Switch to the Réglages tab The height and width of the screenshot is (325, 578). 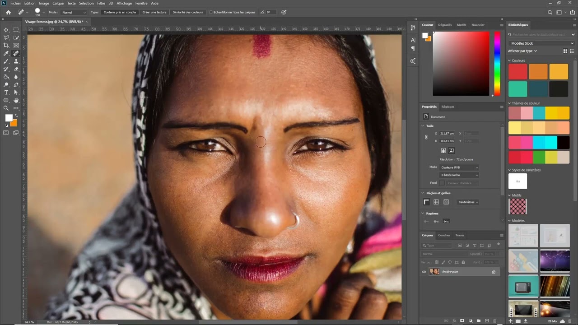[x=448, y=107]
